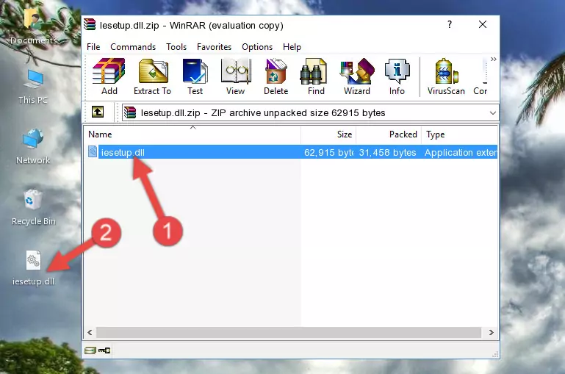Click the 31,458 bytes packed cell
This screenshot has height=374, width=565.
388,152
